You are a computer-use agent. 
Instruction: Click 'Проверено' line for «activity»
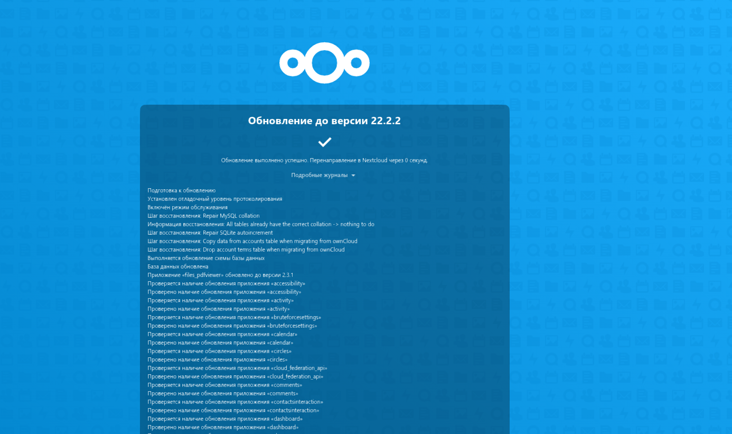pyautogui.click(x=219, y=309)
